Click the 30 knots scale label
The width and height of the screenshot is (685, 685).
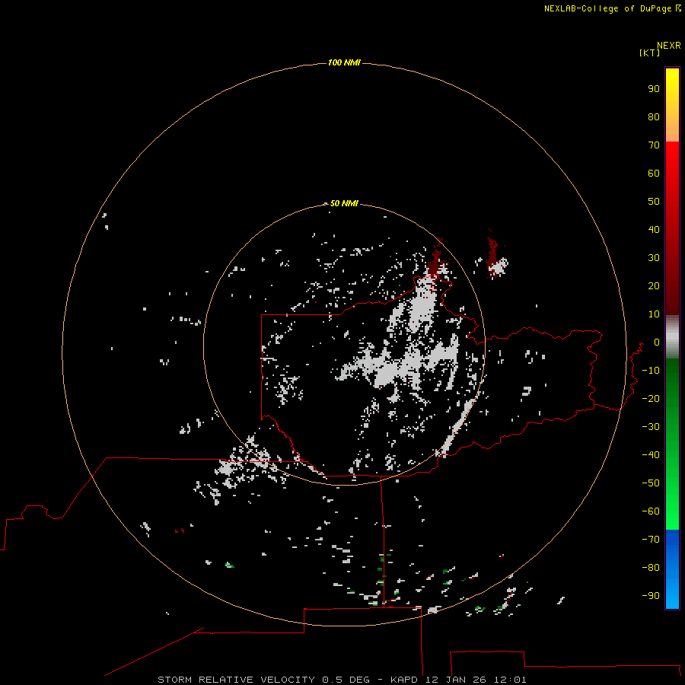coord(654,258)
